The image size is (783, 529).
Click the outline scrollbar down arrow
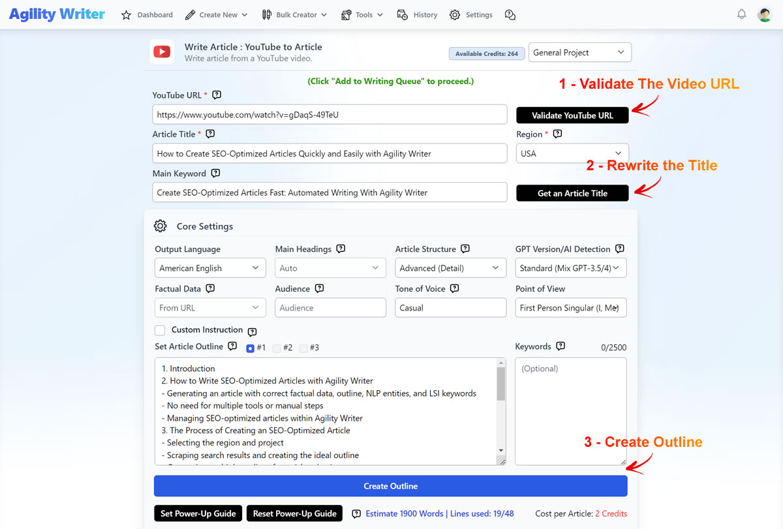501,451
